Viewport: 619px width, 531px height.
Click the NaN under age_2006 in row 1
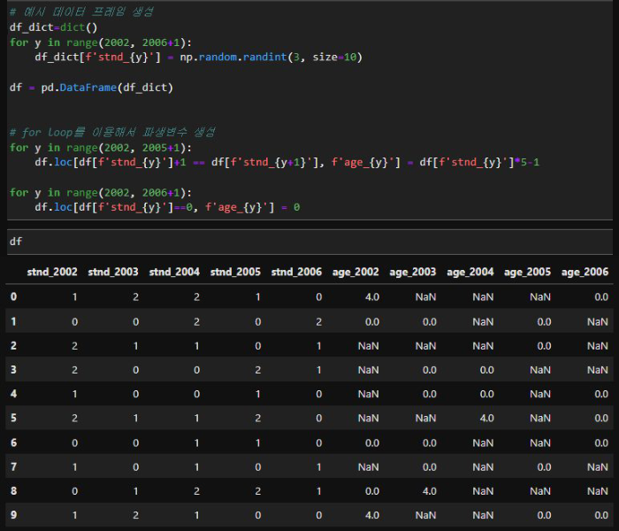(x=598, y=321)
